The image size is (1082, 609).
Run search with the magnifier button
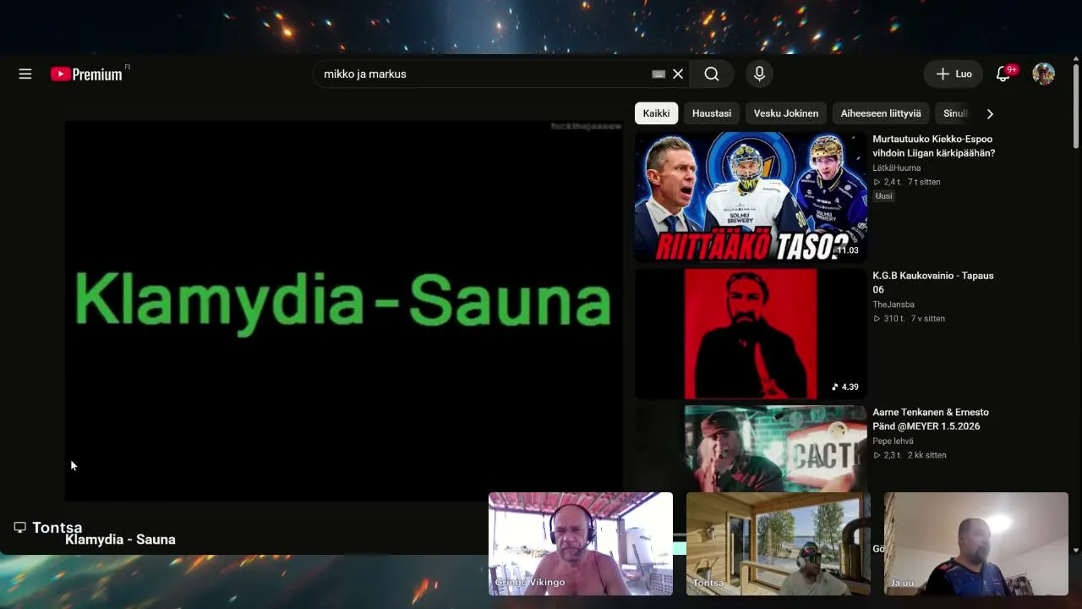712,74
